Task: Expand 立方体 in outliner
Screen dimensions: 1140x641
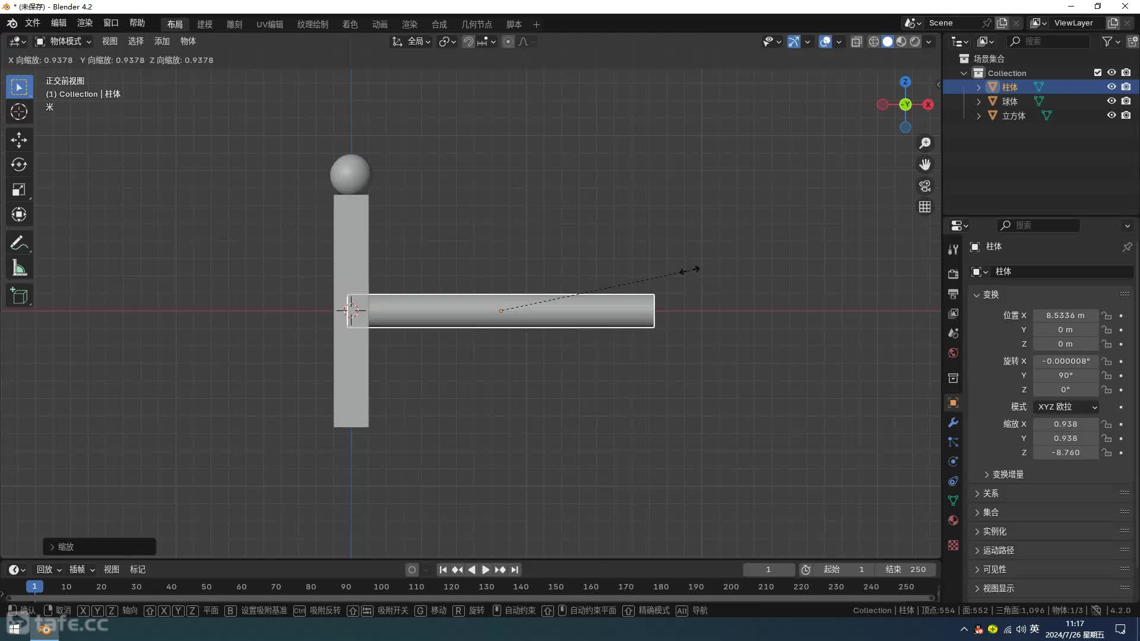Action: coord(978,116)
